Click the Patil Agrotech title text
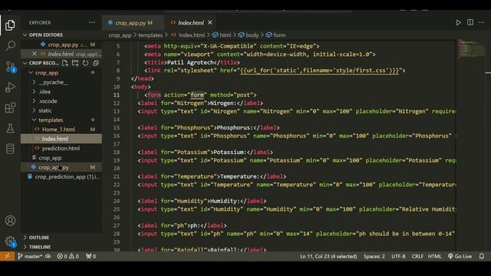 coord(190,62)
